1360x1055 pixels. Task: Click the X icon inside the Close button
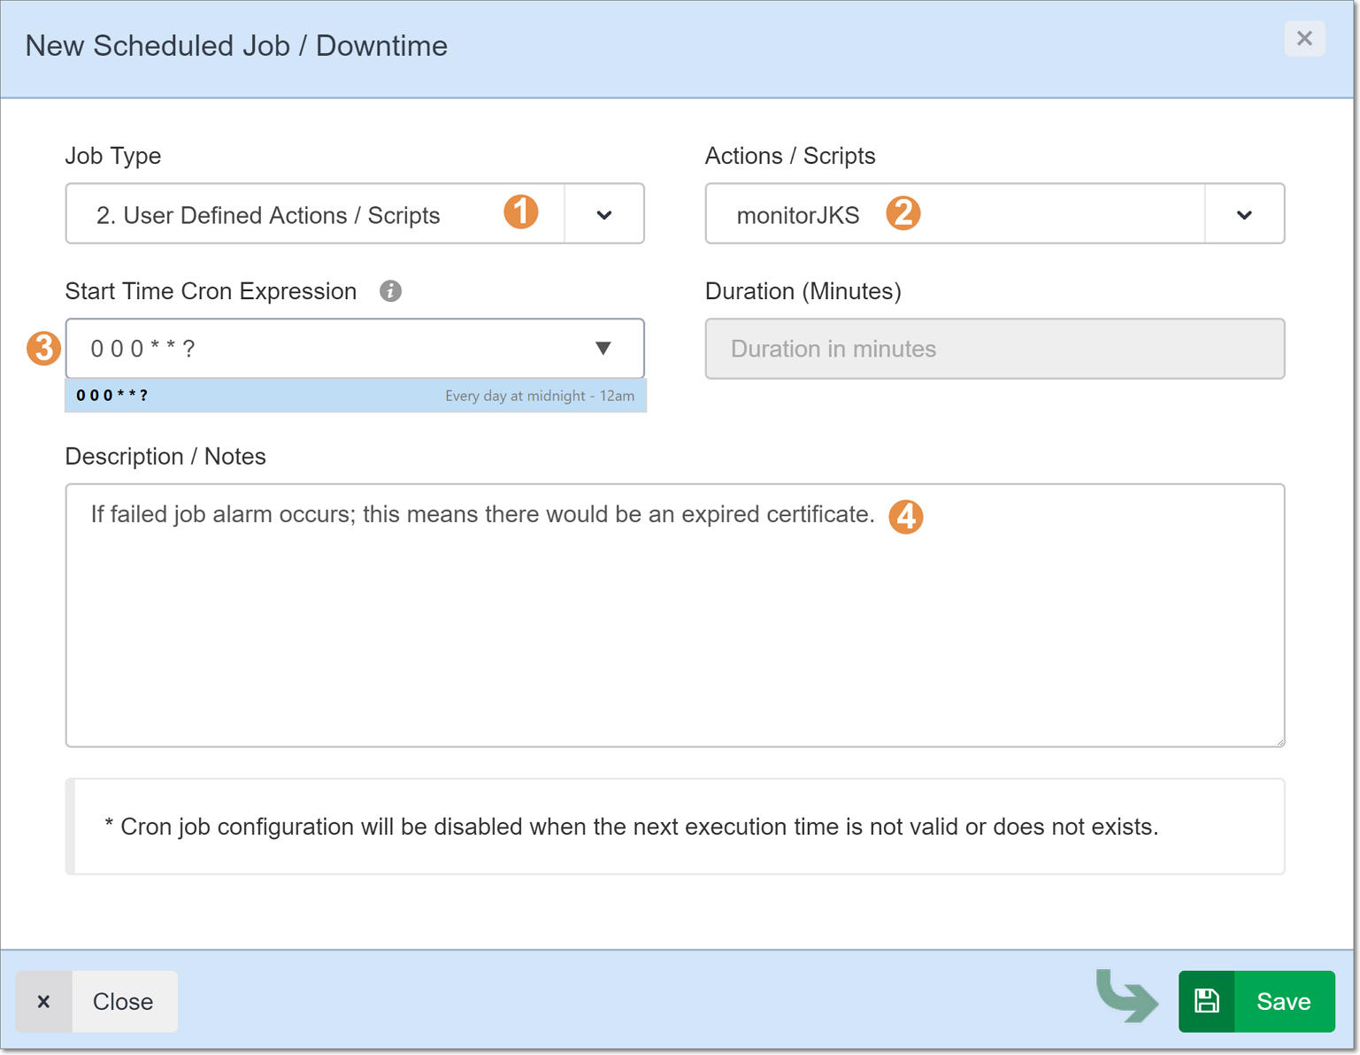tap(43, 1001)
